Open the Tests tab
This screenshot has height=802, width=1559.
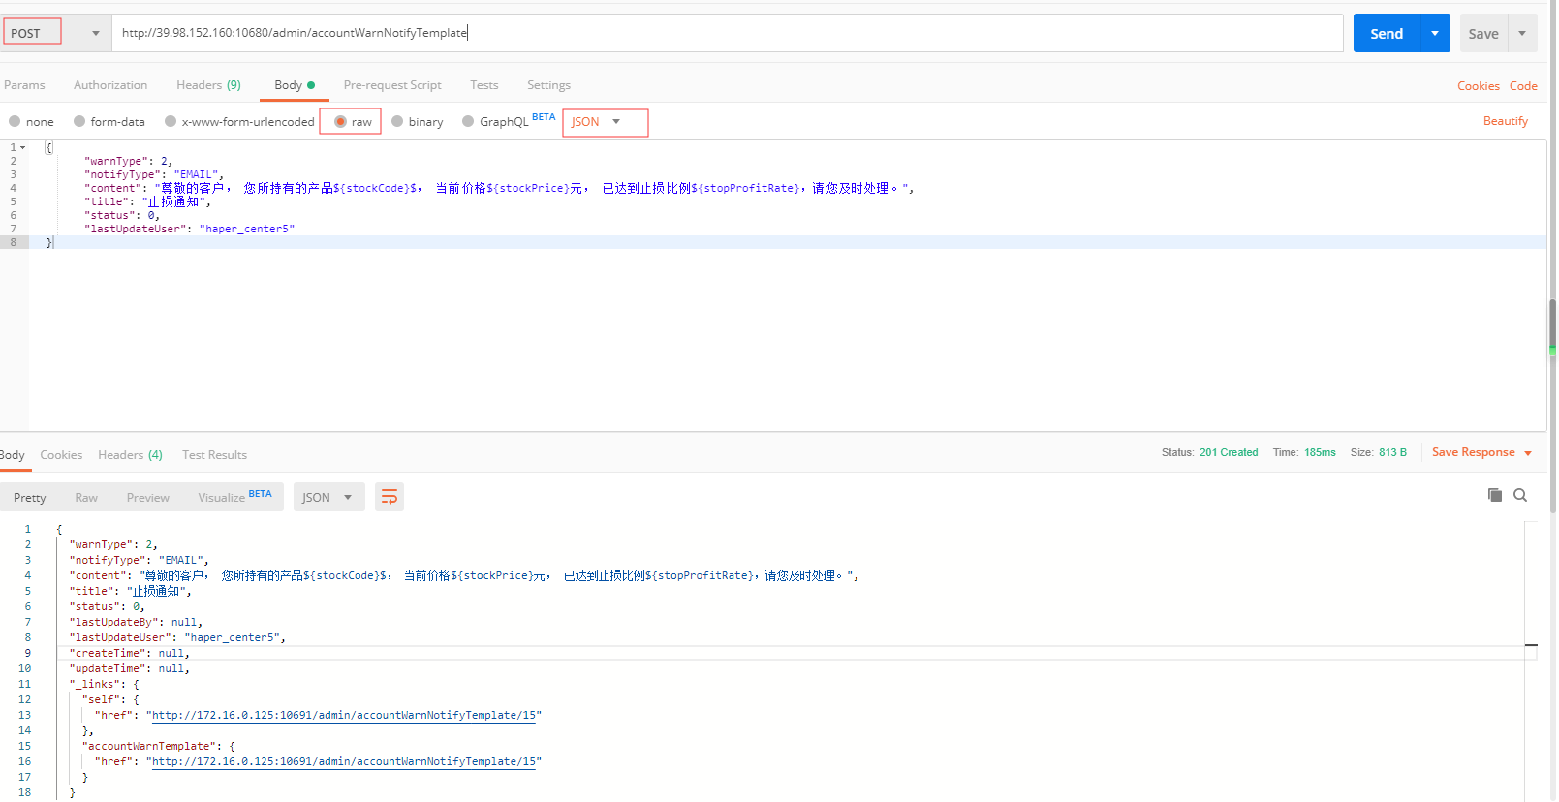[483, 85]
